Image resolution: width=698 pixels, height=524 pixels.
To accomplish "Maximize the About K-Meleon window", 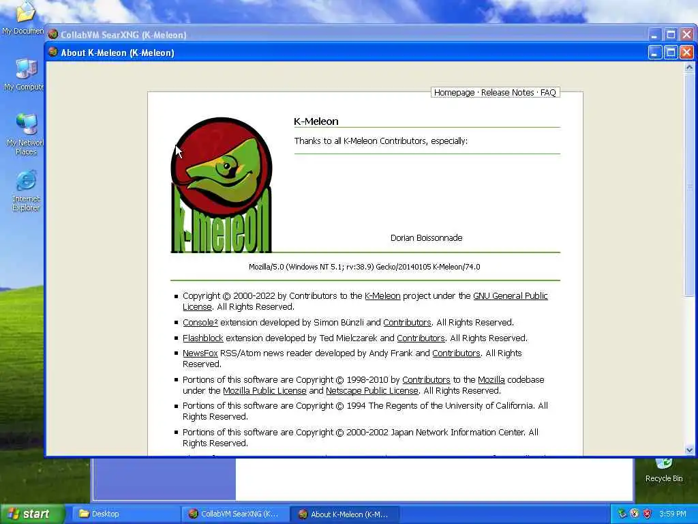I will click(671, 53).
